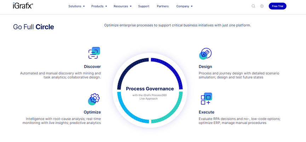Click the 'Automated and manual discovery' description
306x142 pixels.
60,75
